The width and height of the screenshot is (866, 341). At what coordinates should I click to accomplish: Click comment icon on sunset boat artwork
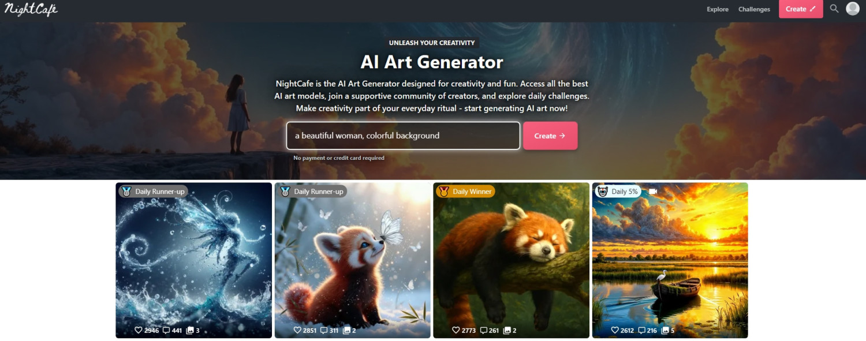(642, 331)
